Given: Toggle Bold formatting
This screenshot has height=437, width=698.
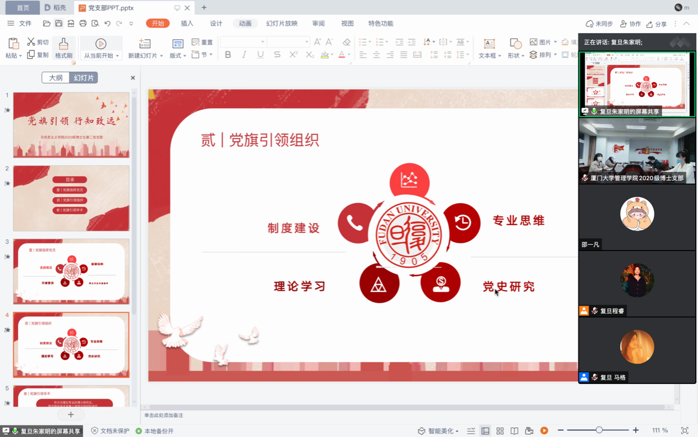Looking at the screenshot, I should pyautogui.click(x=228, y=55).
